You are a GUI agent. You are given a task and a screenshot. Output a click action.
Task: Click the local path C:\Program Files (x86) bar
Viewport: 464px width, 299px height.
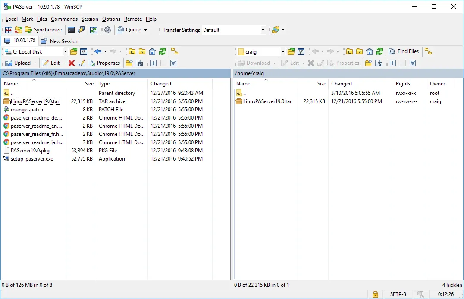[x=116, y=73]
